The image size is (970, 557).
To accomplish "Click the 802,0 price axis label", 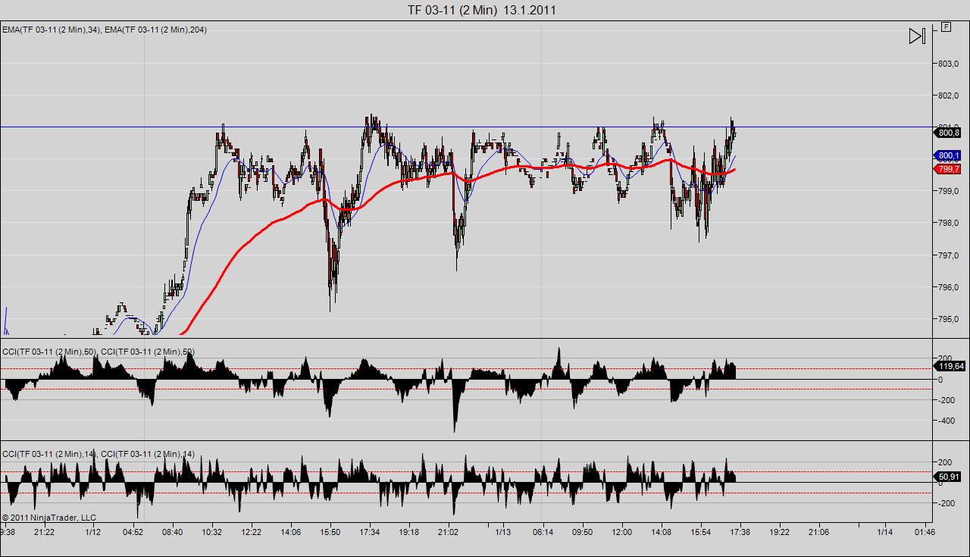I will coord(949,95).
